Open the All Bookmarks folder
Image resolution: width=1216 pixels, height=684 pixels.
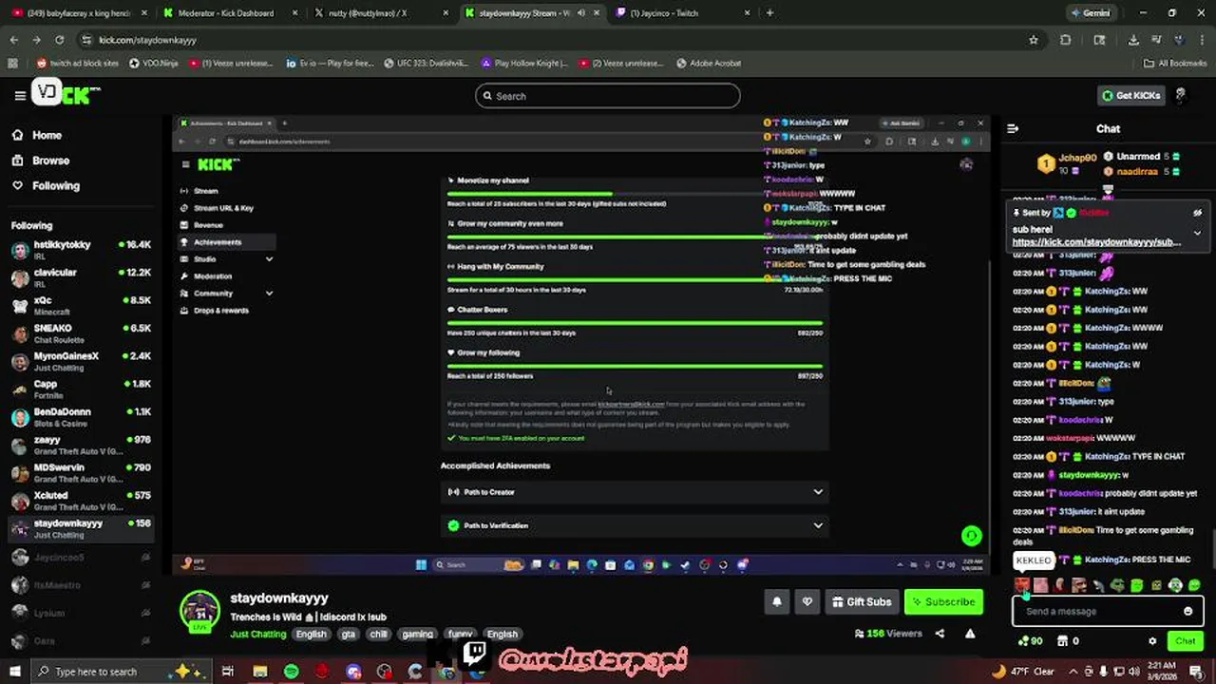coord(1175,64)
